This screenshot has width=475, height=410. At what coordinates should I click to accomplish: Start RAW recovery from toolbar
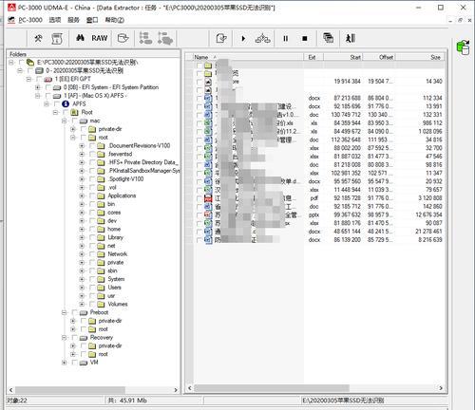[x=100, y=38]
